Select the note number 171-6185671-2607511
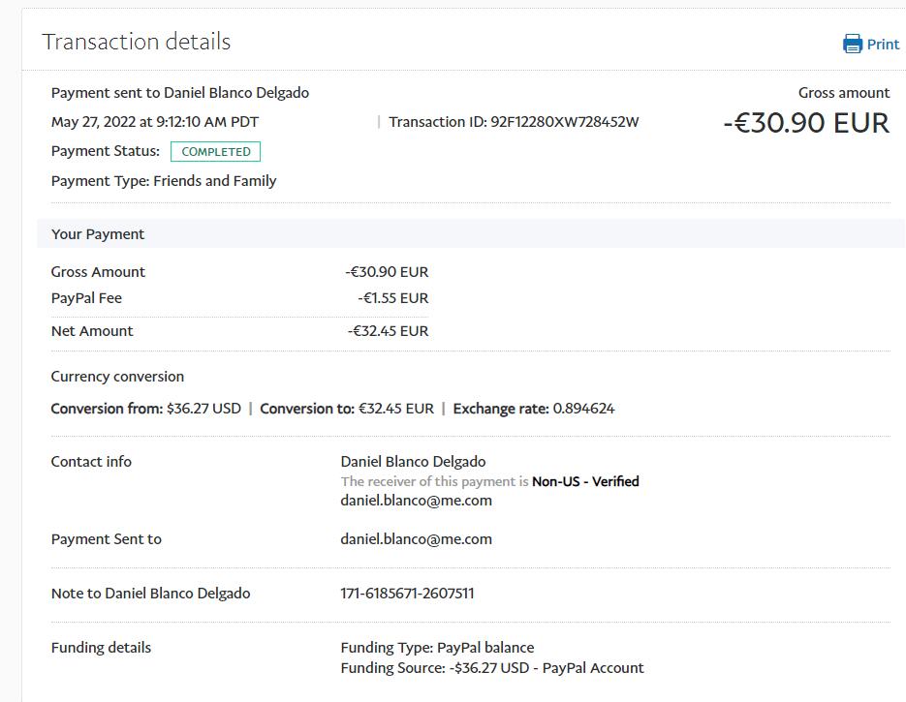 point(407,594)
